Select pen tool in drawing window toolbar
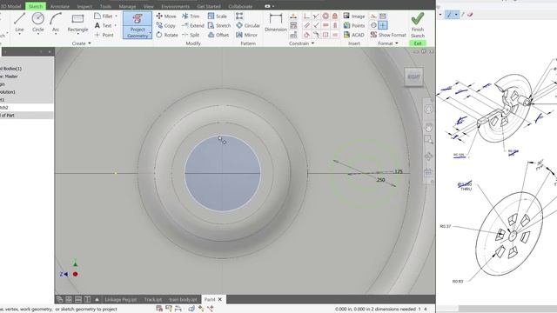The image size is (557, 313). [x=449, y=15]
